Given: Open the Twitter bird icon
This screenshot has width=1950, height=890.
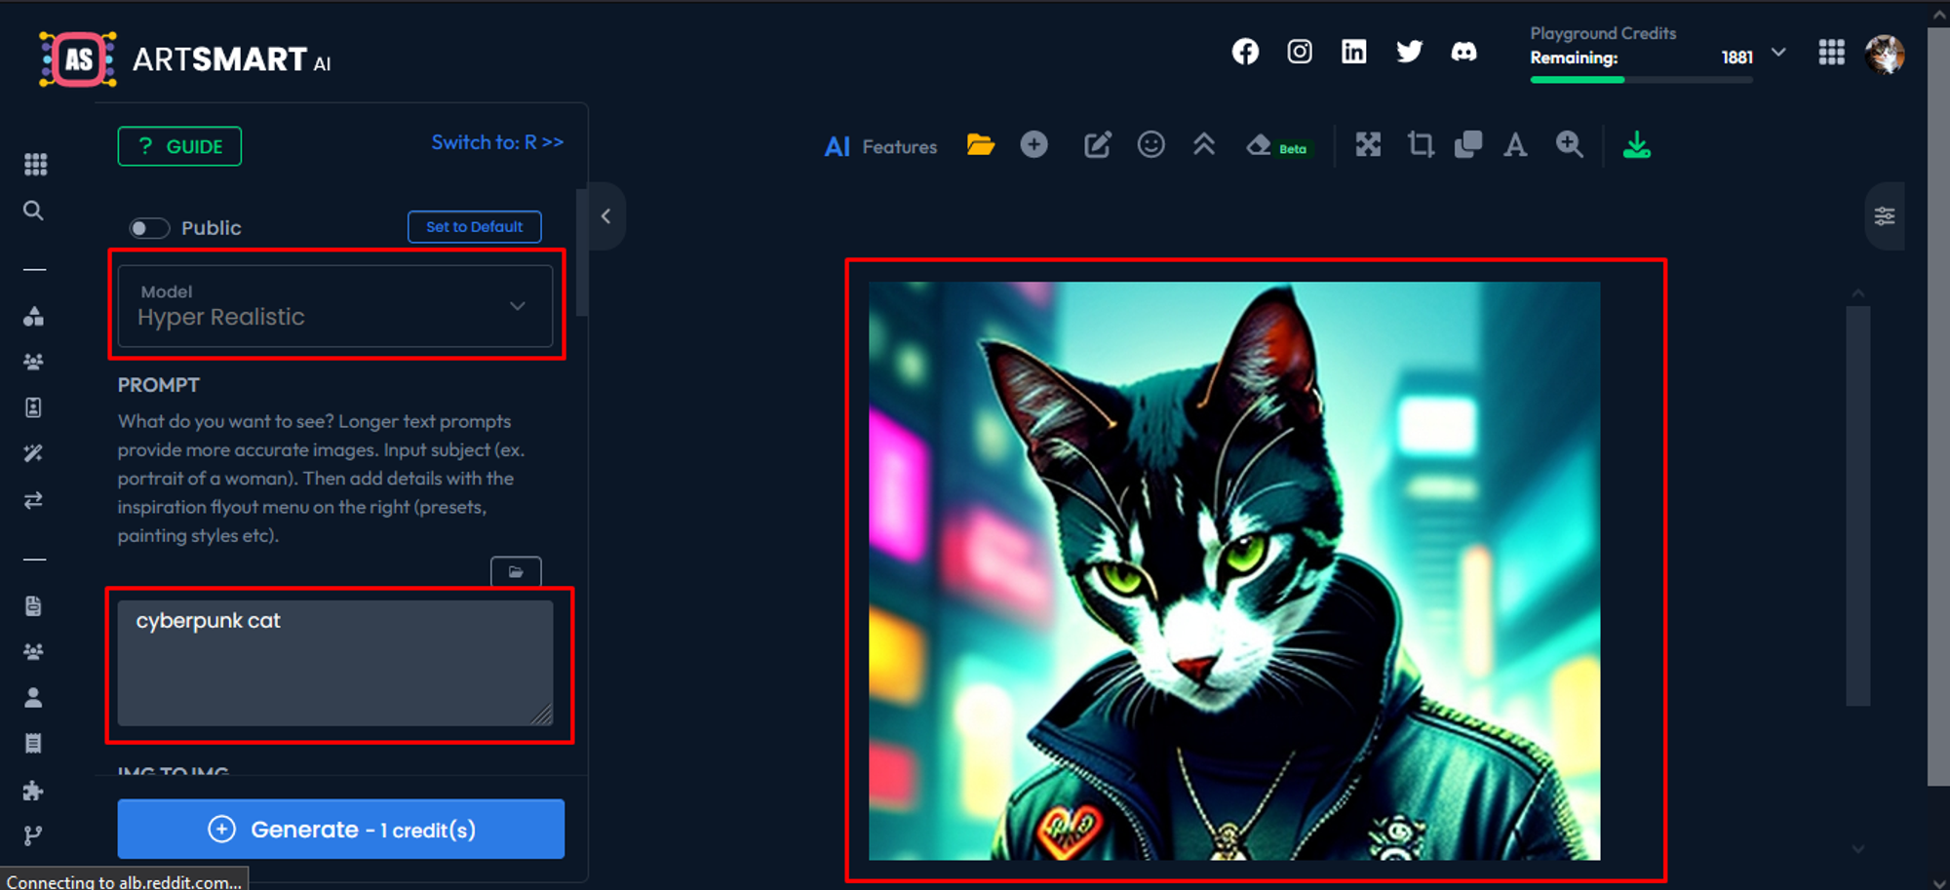Looking at the screenshot, I should pos(1409,52).
